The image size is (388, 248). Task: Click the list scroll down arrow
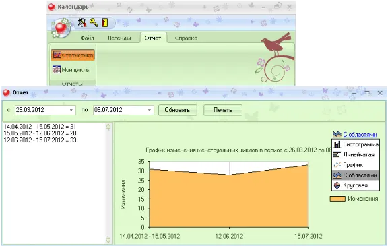[108, 239]
